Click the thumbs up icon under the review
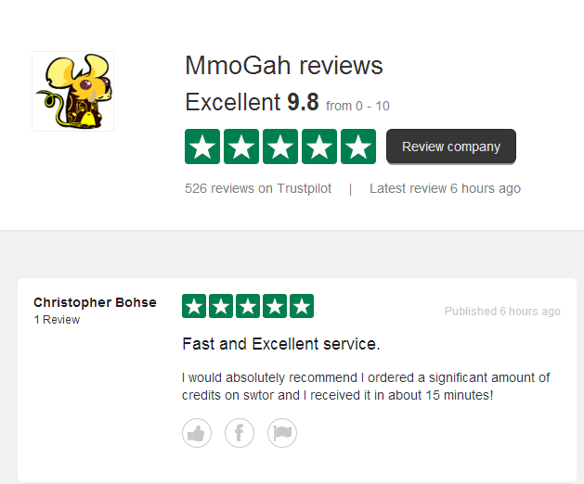Viewport: 584px width, 484px height. [197, 433]
